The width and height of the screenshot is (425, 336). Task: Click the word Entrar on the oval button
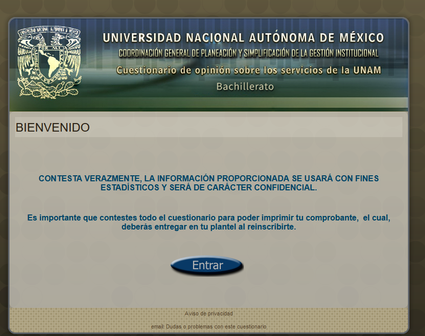tap(207, 265)
